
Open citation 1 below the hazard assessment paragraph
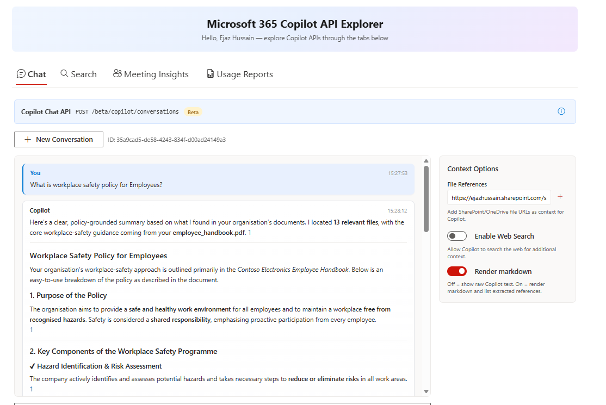tap(31, 389)
